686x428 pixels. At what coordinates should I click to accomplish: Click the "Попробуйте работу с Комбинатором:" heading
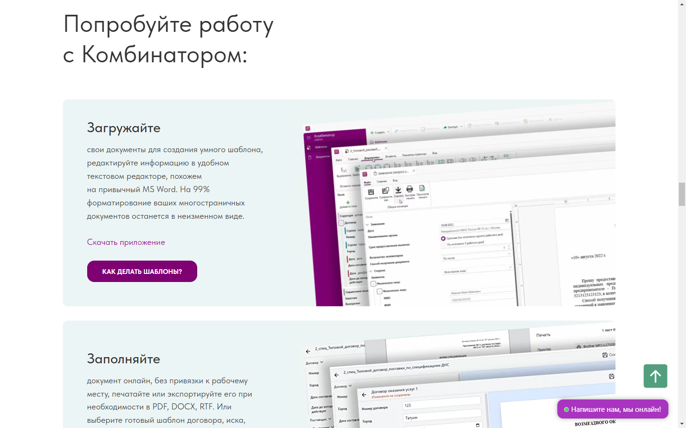[169, 39]
